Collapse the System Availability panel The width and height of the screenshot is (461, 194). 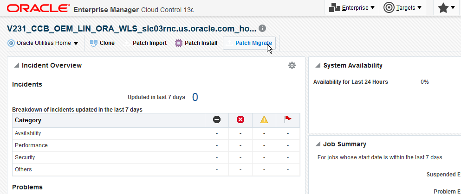318,66
